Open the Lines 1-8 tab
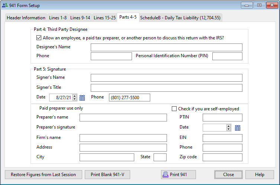280x185 pixels. (58, 18)
